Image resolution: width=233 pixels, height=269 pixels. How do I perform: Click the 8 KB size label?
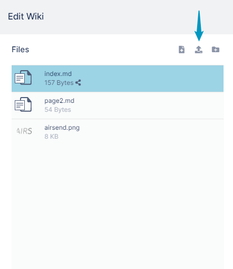51,137
